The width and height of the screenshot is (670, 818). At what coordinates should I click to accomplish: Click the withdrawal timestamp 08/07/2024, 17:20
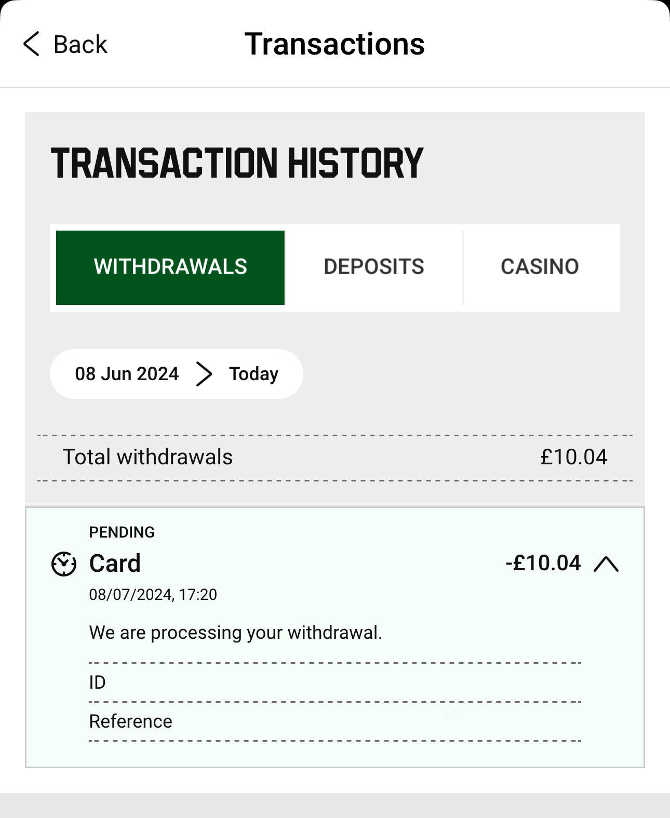click(153, 594)
